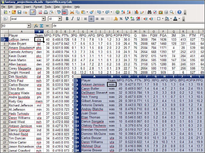Align cell text left
The image size is (205, 153).
86,19
